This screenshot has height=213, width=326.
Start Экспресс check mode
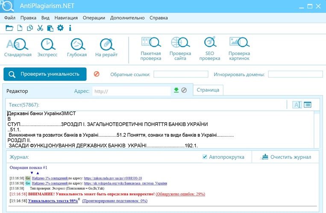(x=47, y=48)
